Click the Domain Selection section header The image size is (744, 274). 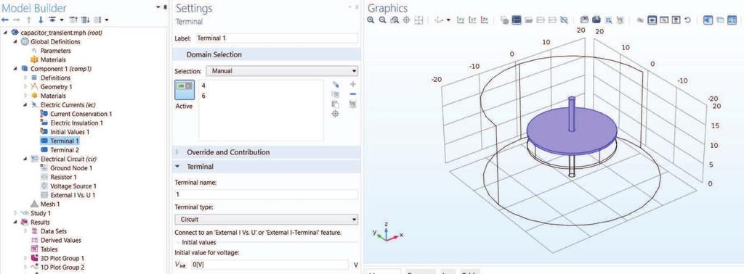click(x=266, y=54)
